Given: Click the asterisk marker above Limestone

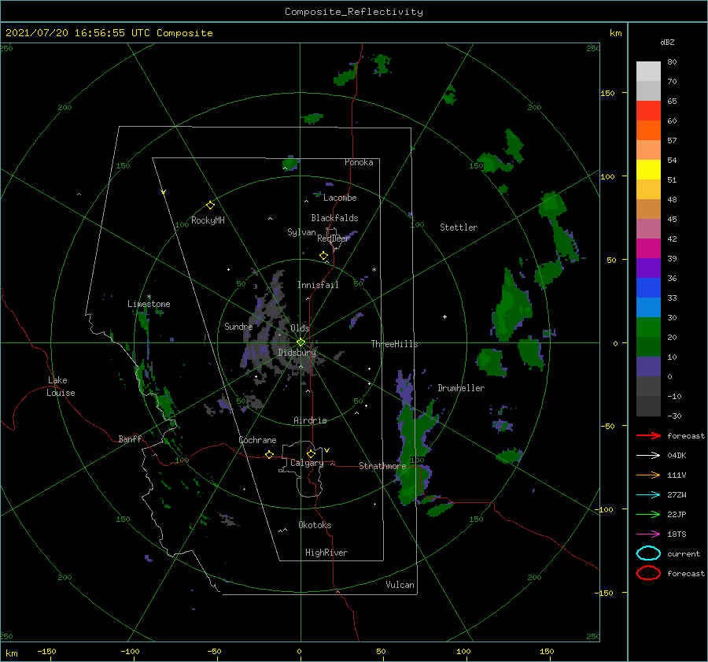Looking at the screenshot, I should point(149,297).
